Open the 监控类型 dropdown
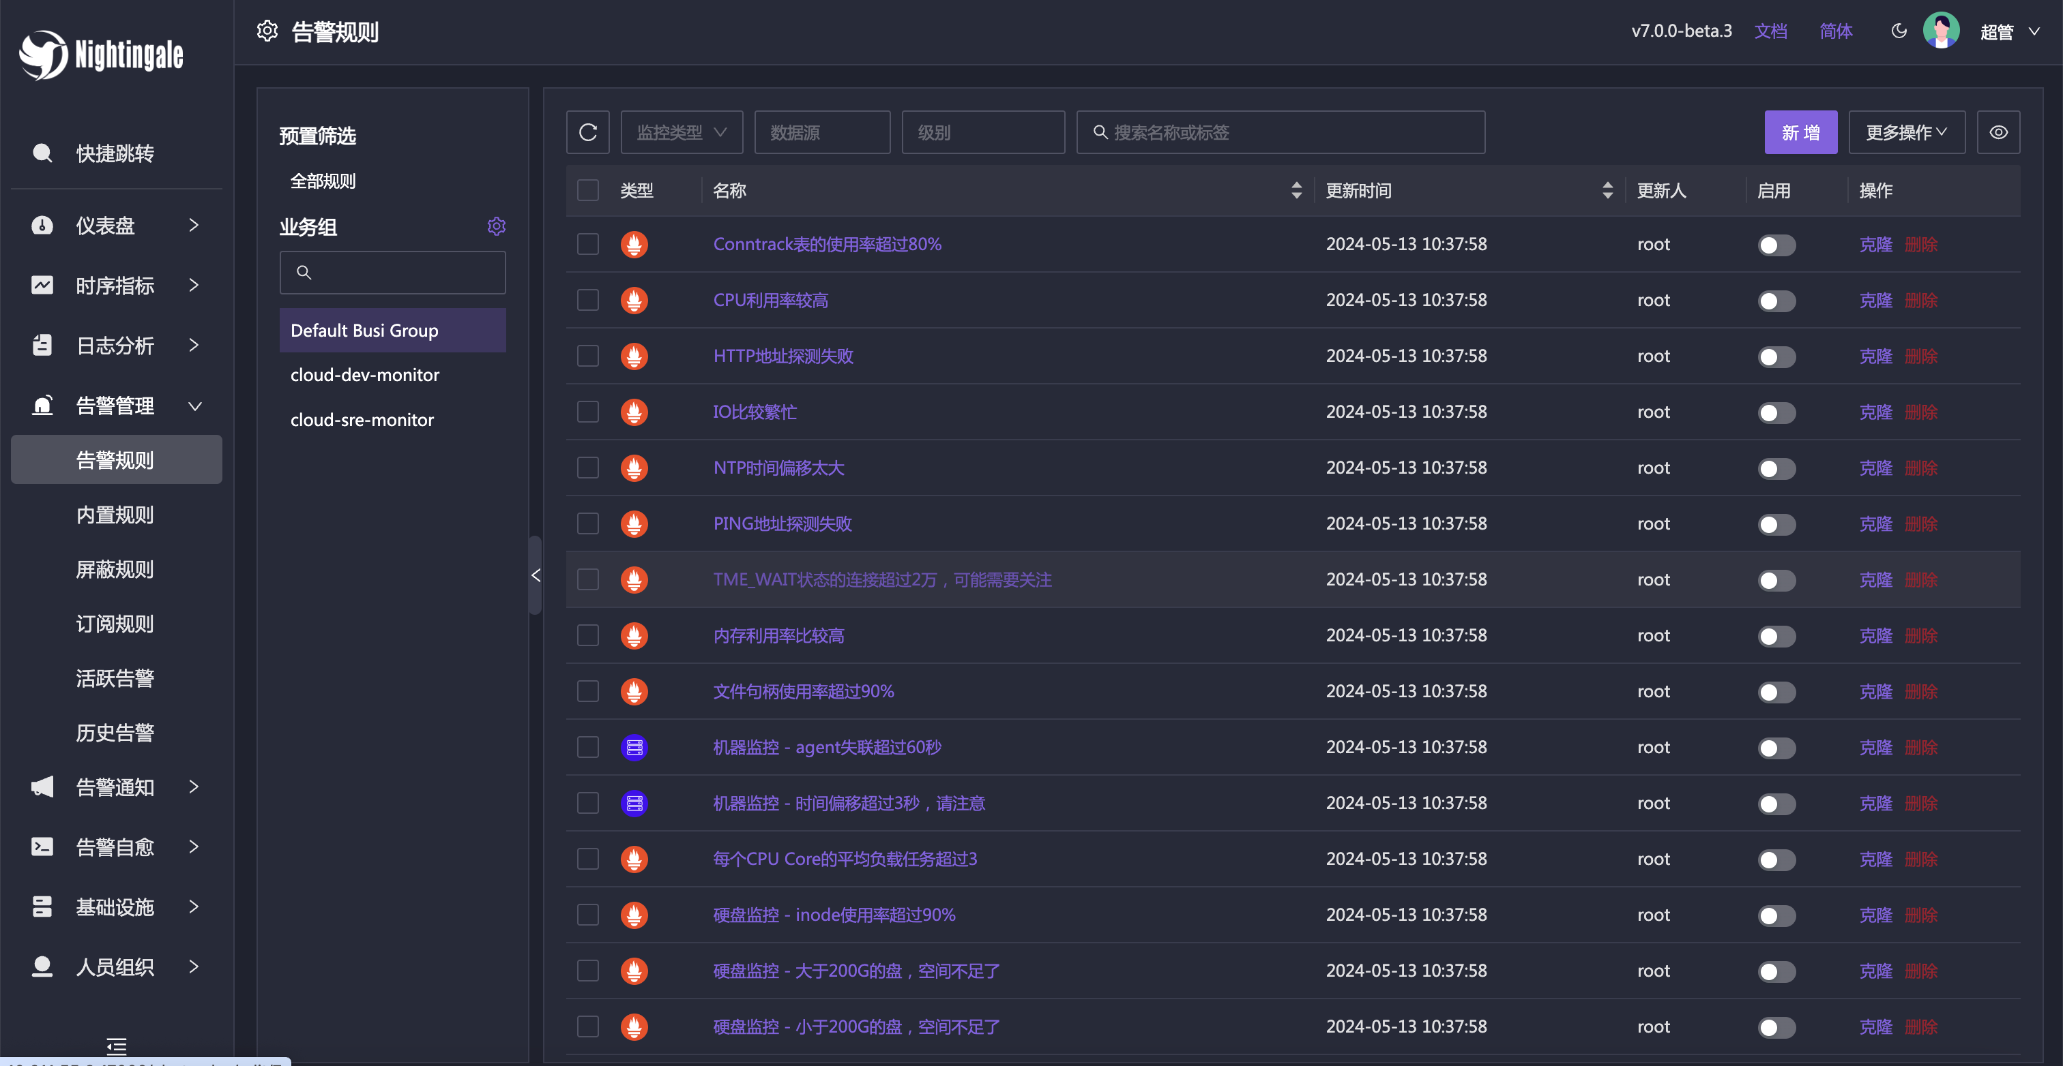2063x1066 pixels. 682,132
